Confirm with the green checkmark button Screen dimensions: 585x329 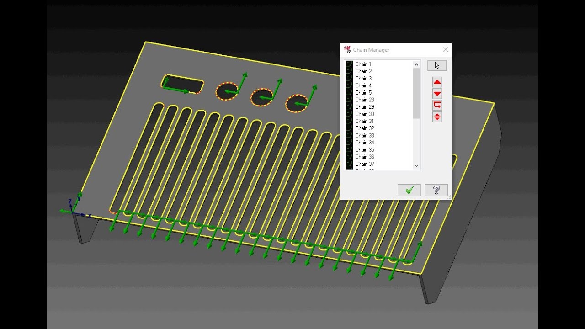(409, 190)
